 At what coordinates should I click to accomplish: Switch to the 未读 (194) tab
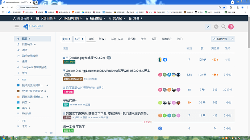point(117,39)
